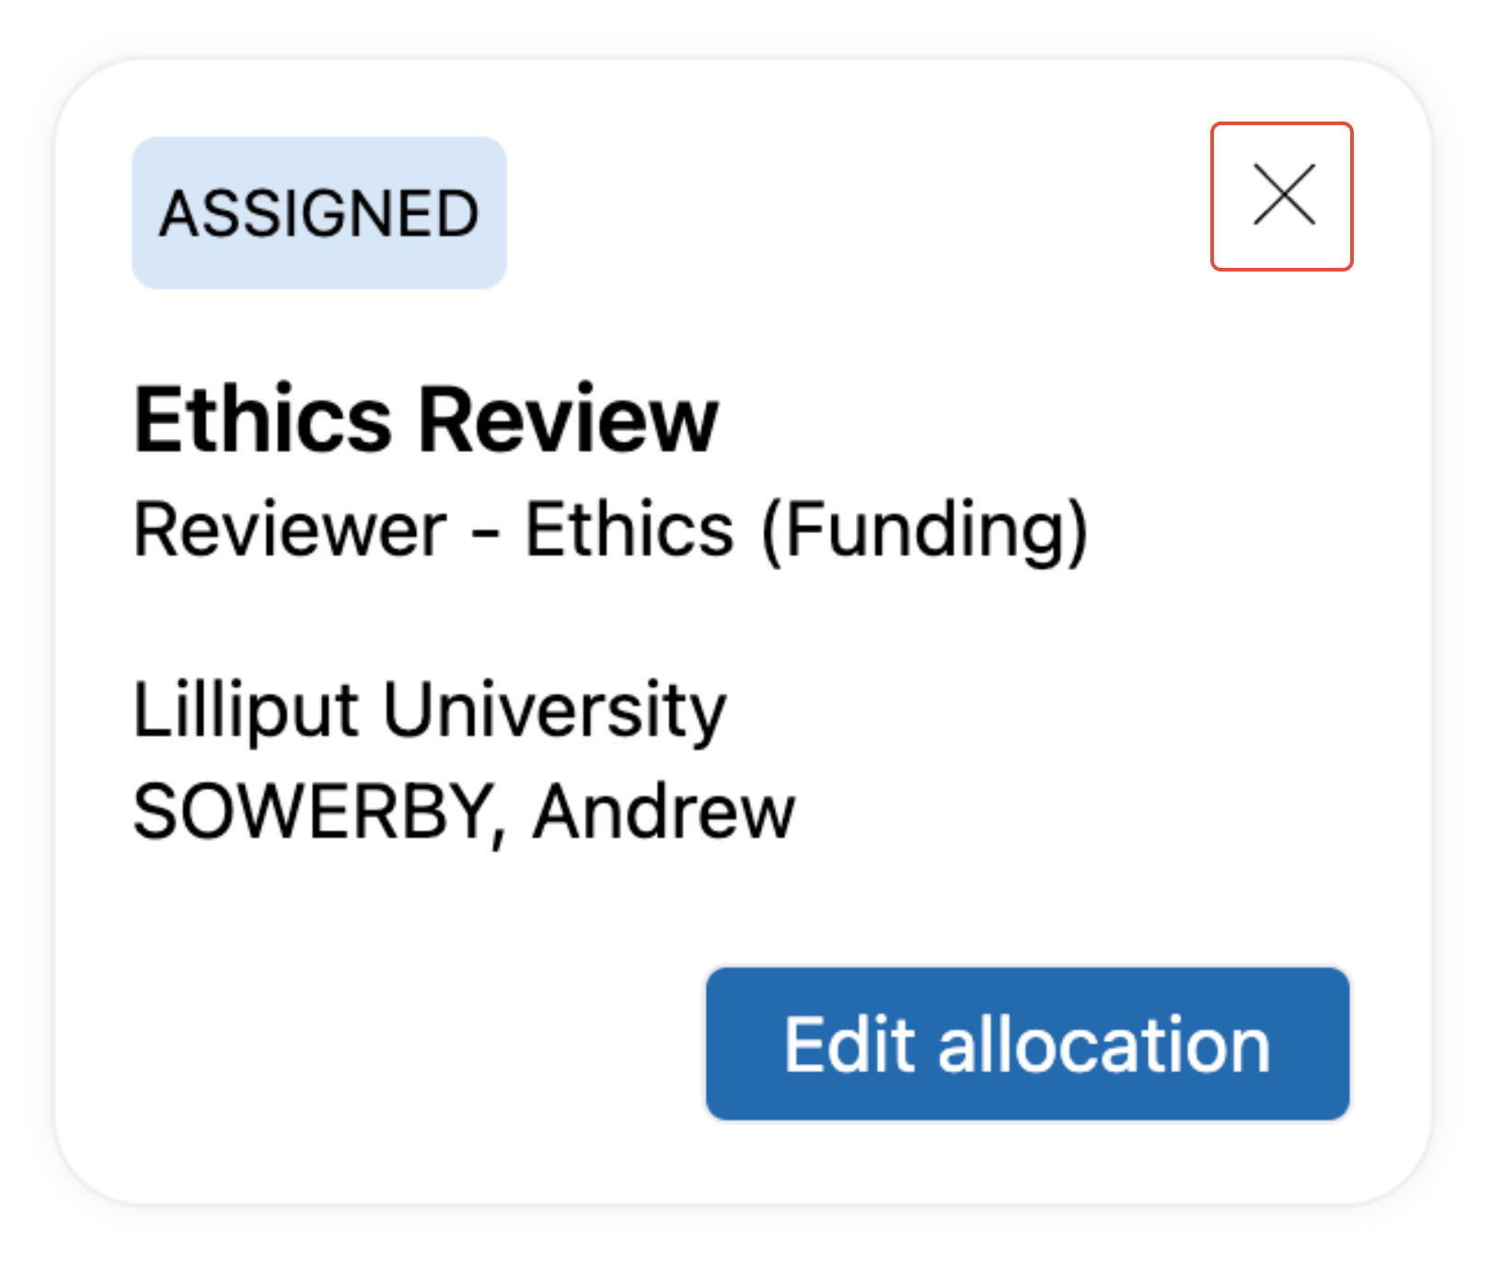The image size is (1491, 1273).
Task: Dismiss the allocation card with the X
Action: 1281,196
